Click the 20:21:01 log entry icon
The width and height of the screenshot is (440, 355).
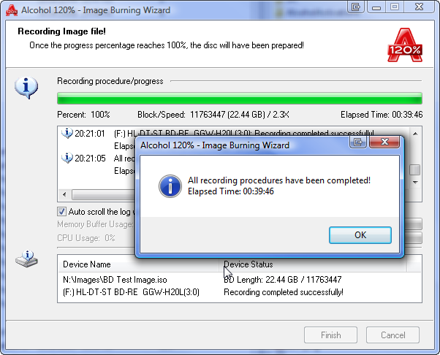click(x=67, y=133)
